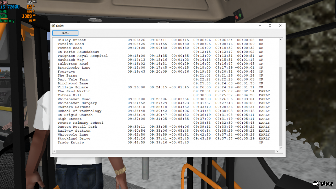Select the EARLY status for Stockland Drive

click(x=264, y=138)
